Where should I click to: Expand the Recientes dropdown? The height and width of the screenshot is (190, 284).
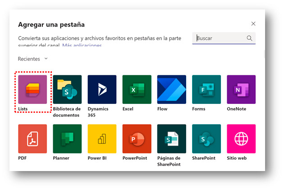coord(33,59)
